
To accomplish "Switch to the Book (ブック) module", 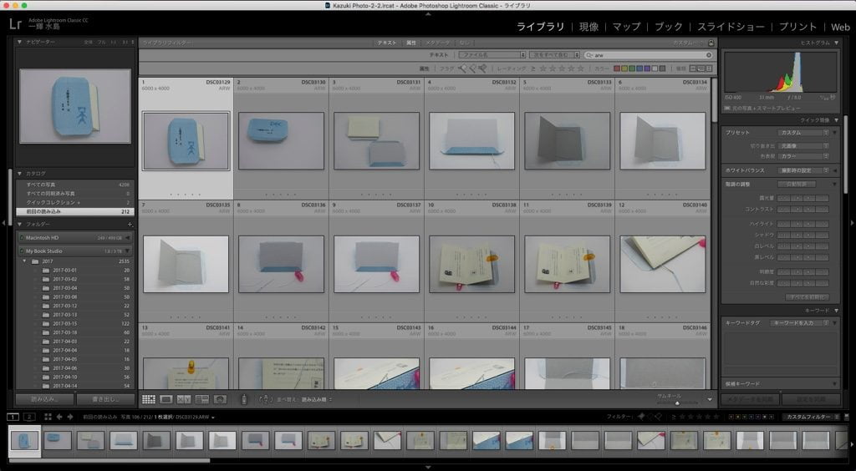I will (669, 27).
